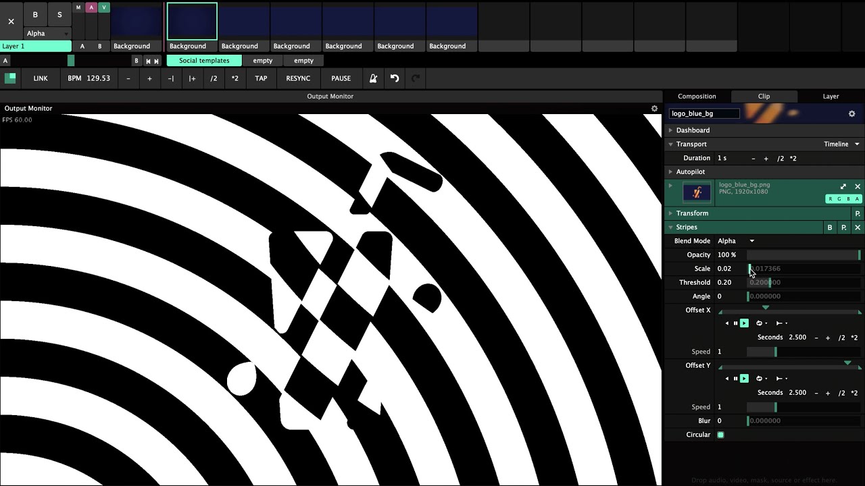Halve the BPM with /2

[x=214, y=78]
